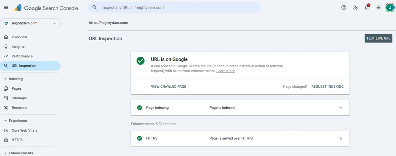This screenshot has height=156, width=396.
Task: Click the green check beside URL is on Google
Action: tap(141, 61)
